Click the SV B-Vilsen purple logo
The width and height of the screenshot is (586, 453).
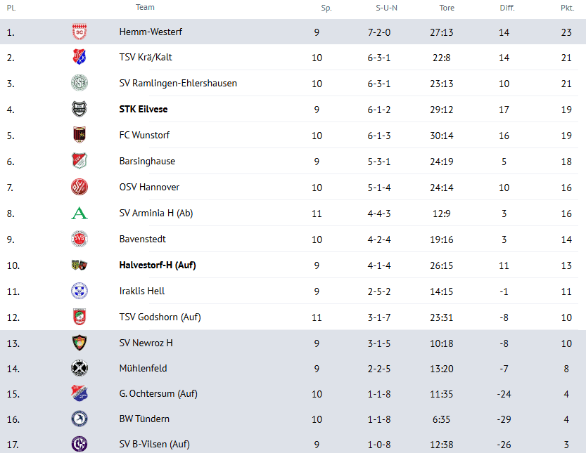coord(79,444)
